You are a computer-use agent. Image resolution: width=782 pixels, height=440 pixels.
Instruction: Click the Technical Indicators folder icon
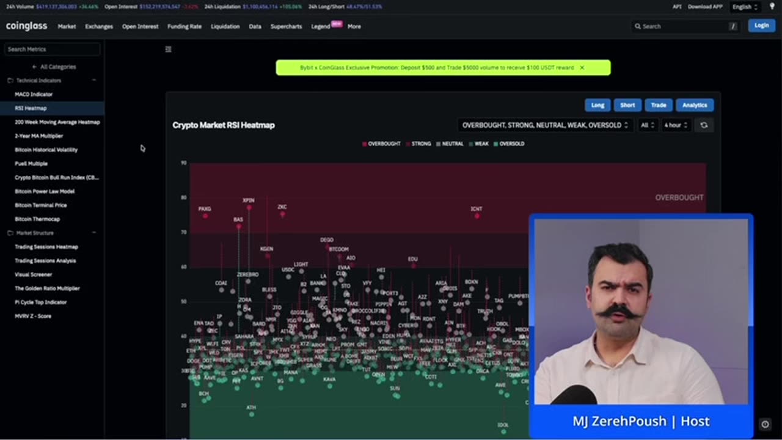click(10, 81)
